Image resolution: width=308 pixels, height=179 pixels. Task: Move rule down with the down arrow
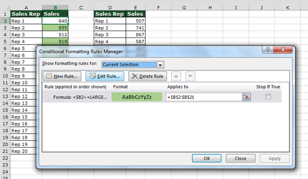click(x=190, y=76)
